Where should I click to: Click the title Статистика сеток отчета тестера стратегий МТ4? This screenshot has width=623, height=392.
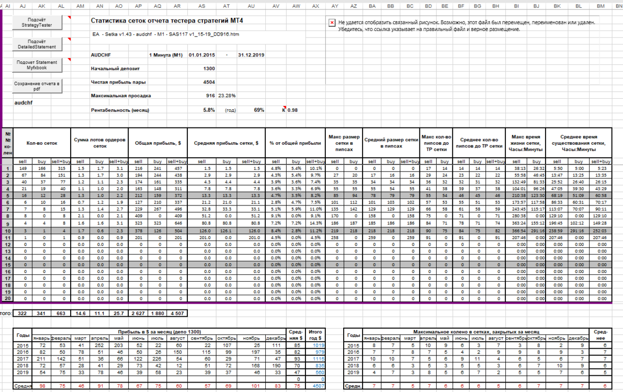[167, 21]
